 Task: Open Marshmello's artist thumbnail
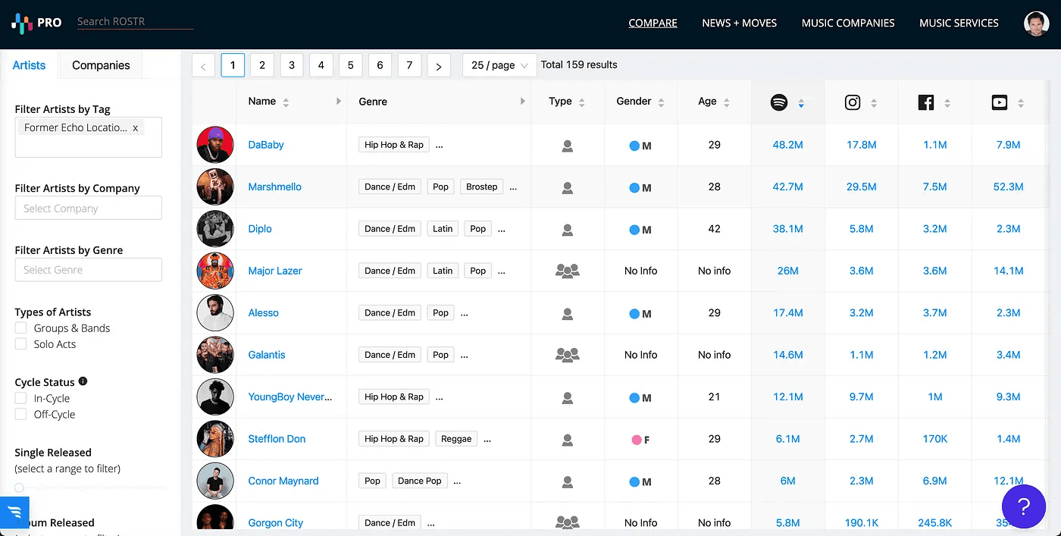tap(215, 187)
